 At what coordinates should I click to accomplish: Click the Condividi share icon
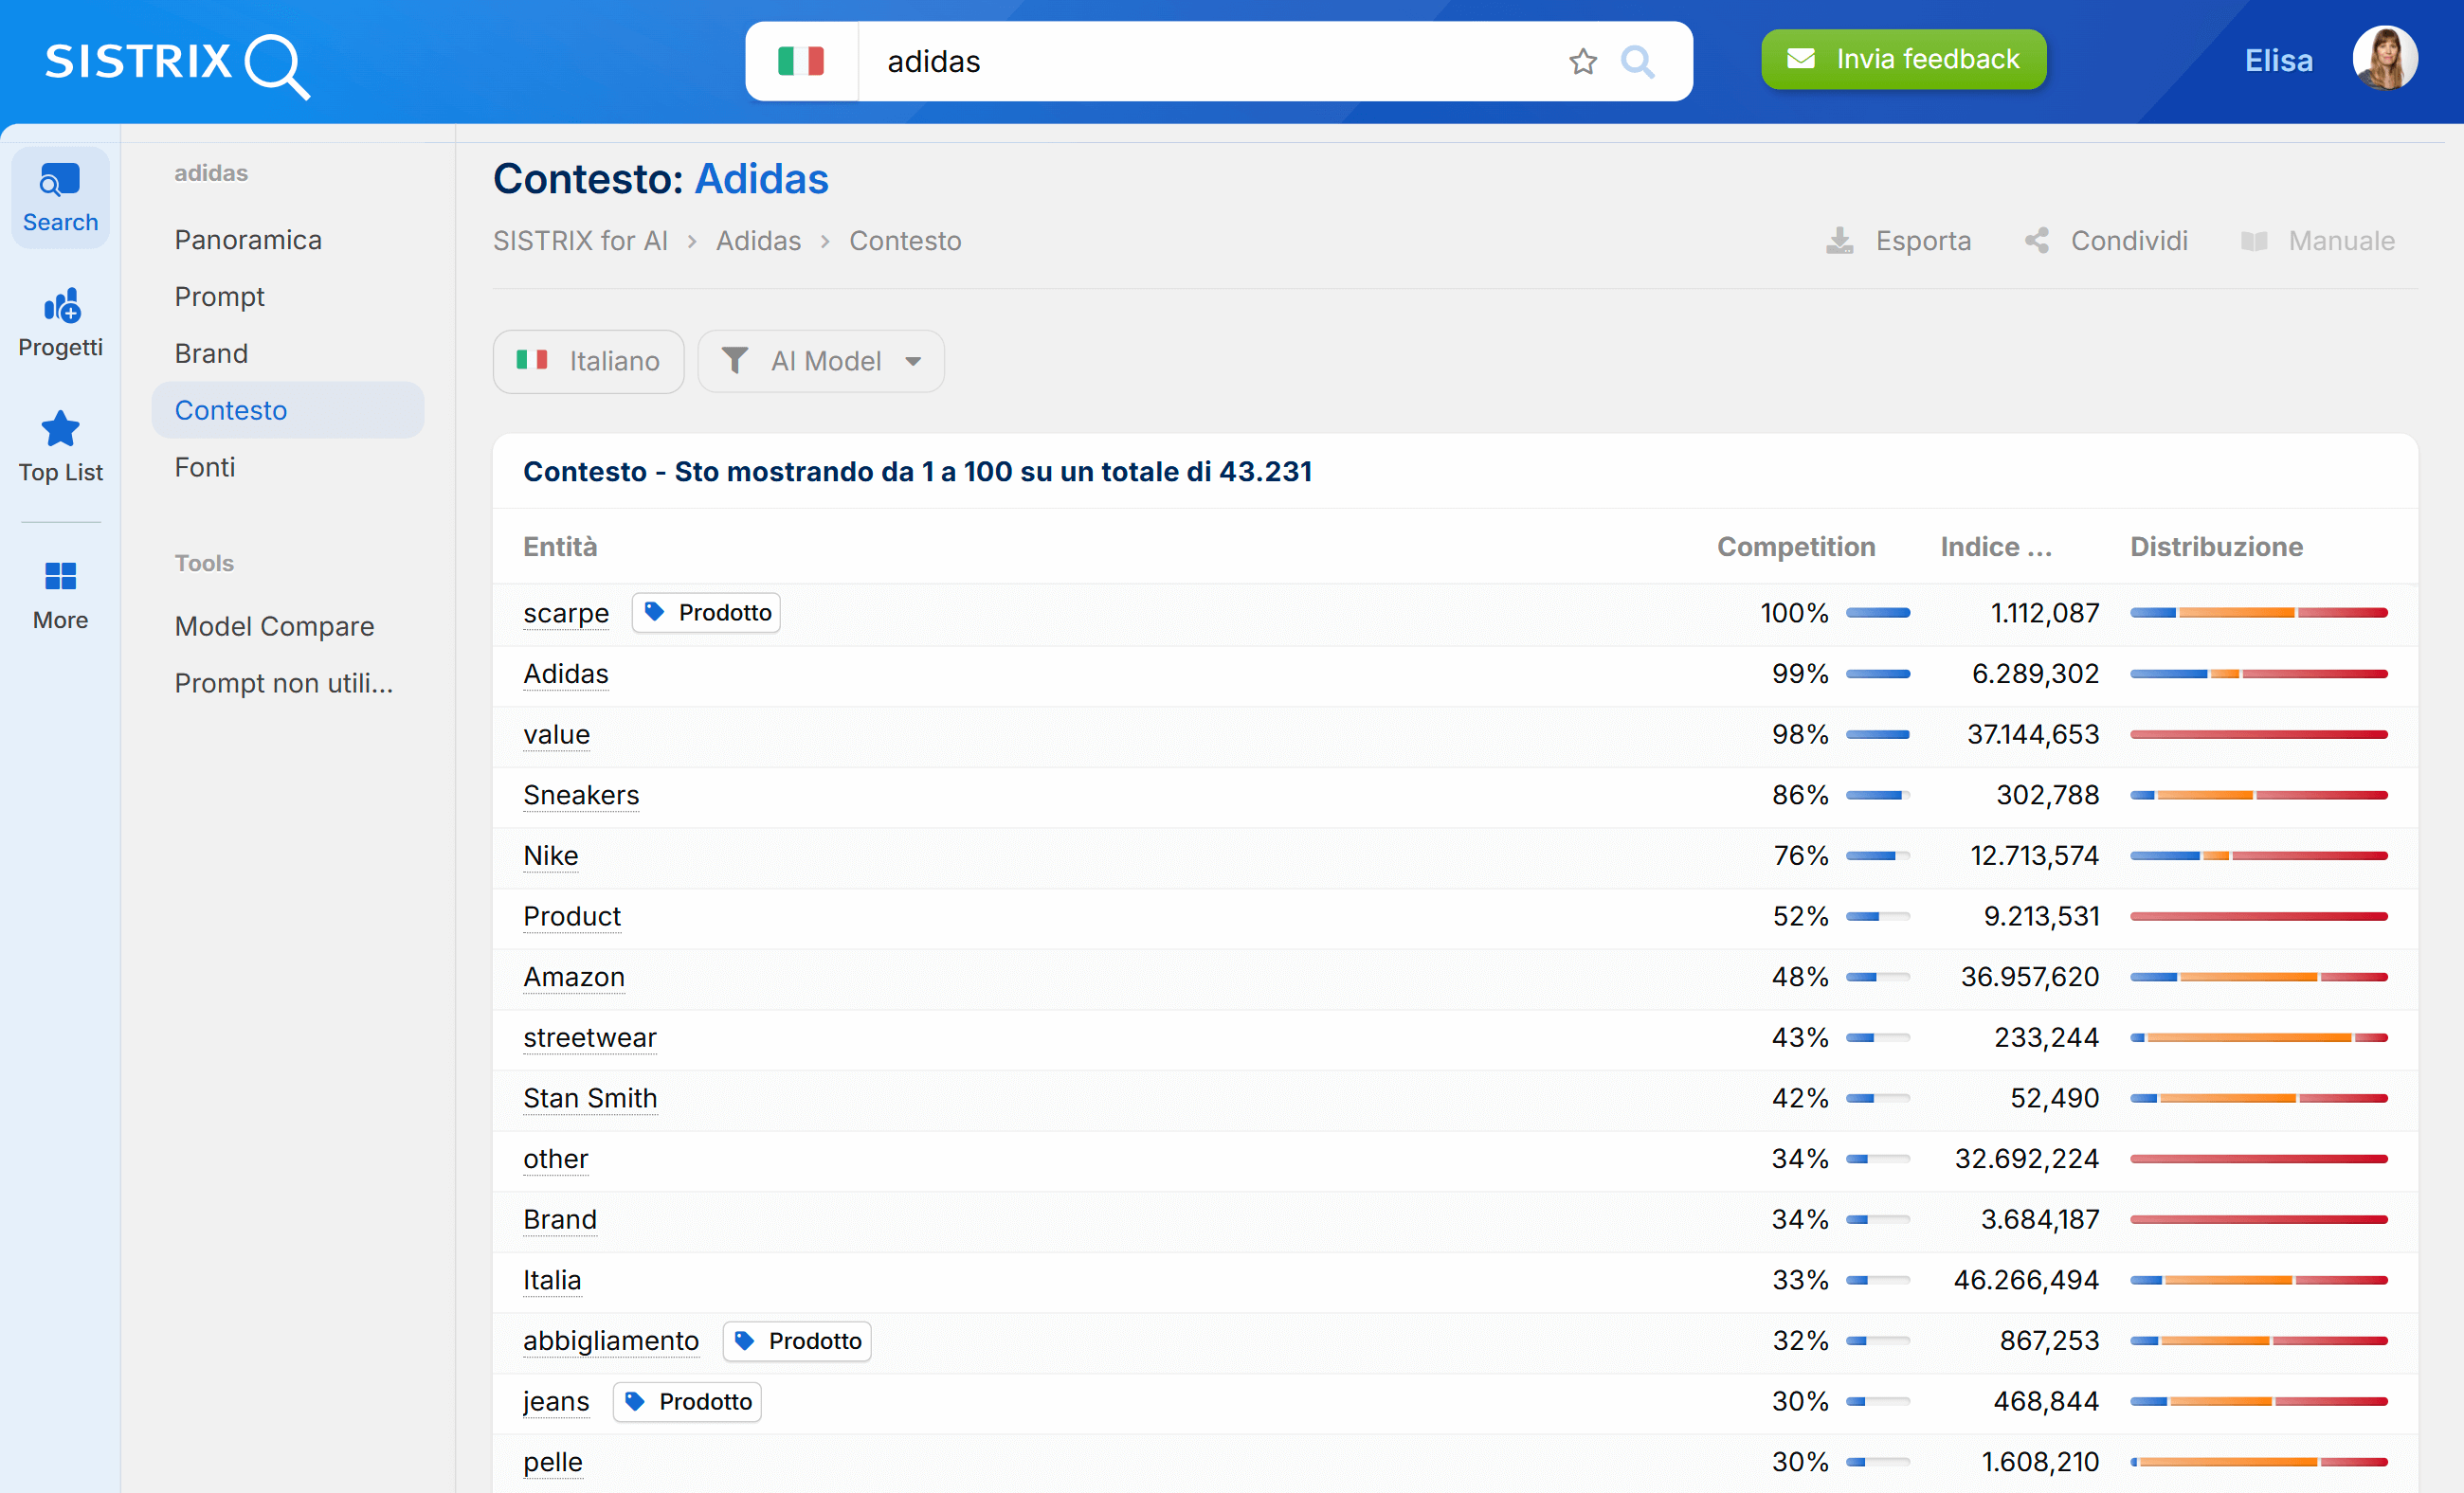(x=2037, y=241)
